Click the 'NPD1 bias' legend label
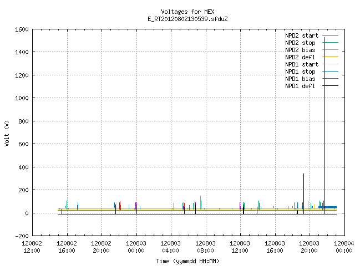 300,79
